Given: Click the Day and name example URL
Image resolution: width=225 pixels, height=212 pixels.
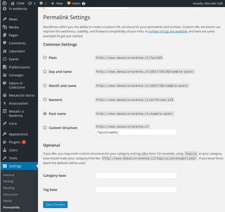Looking at the screenshot, I should point(145,71).
